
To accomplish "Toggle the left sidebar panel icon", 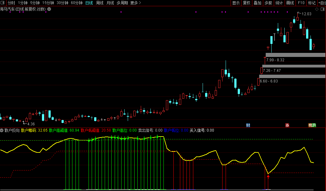I will point(2,3).
